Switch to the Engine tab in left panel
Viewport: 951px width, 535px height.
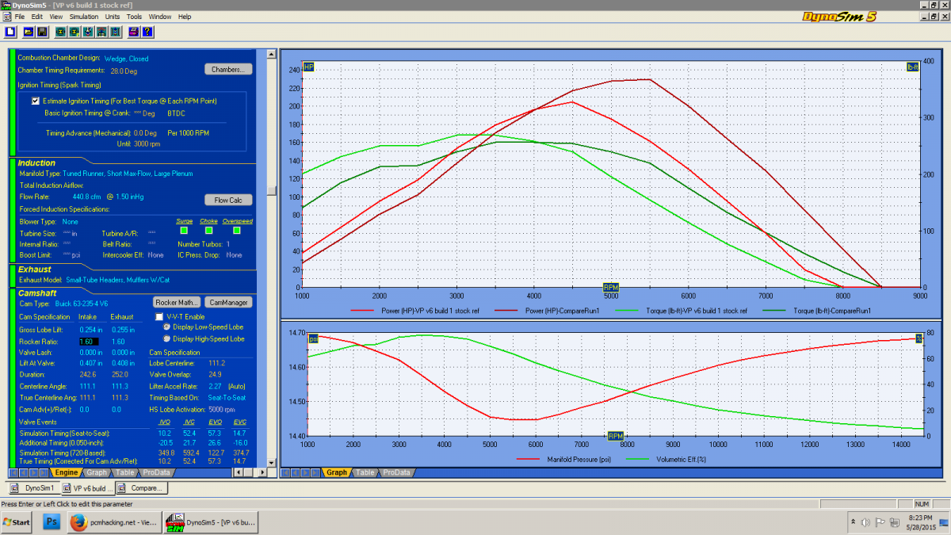tap(66, 472)
